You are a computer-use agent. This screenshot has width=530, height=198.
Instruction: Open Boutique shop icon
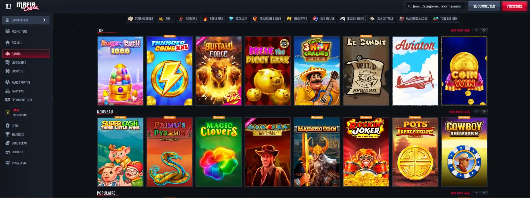pyautogui.click(x=7, y=152)
